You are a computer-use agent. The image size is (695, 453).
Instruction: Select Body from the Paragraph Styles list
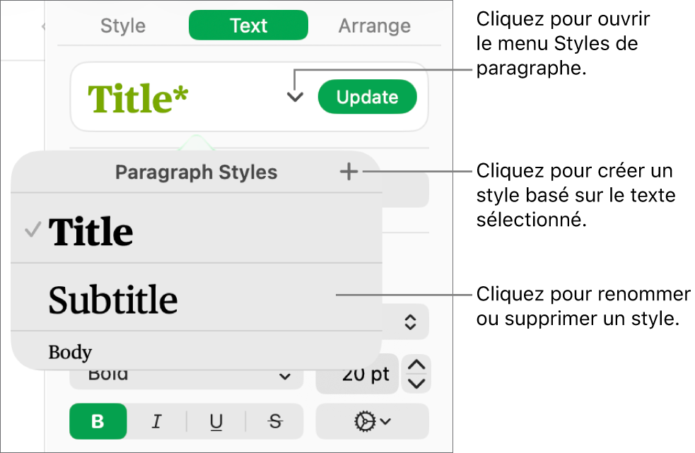[68, 352]
